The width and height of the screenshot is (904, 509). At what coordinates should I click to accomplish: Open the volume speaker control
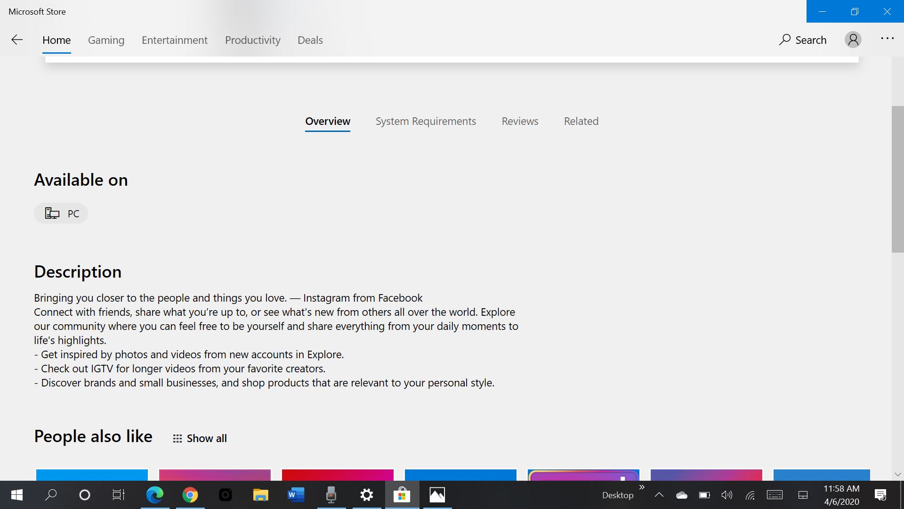(x=727, y=495)
